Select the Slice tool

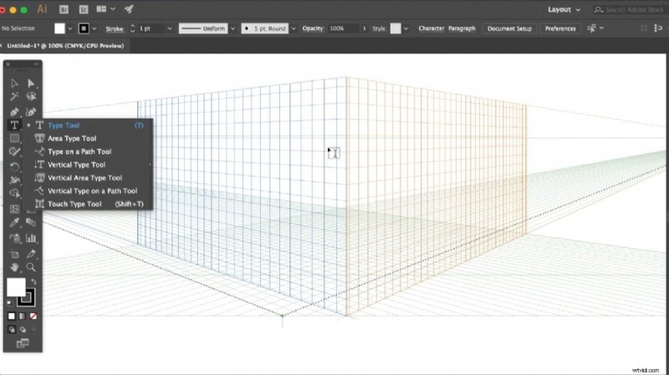[x=31, y=254]
